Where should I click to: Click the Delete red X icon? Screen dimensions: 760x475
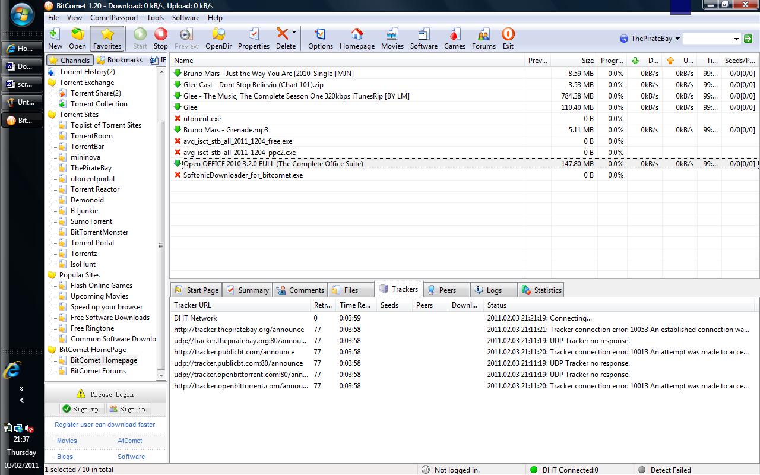coord(283,34)
